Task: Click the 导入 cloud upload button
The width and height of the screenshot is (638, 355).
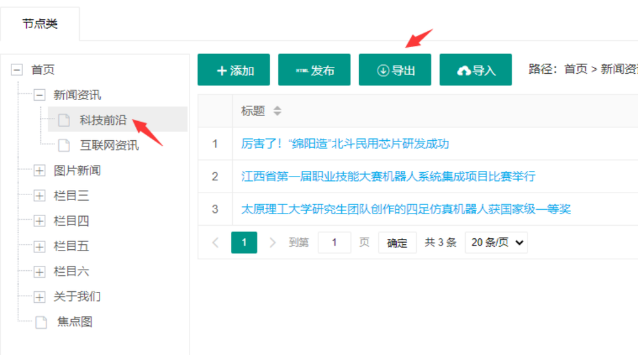Action: tap(475, 70)
